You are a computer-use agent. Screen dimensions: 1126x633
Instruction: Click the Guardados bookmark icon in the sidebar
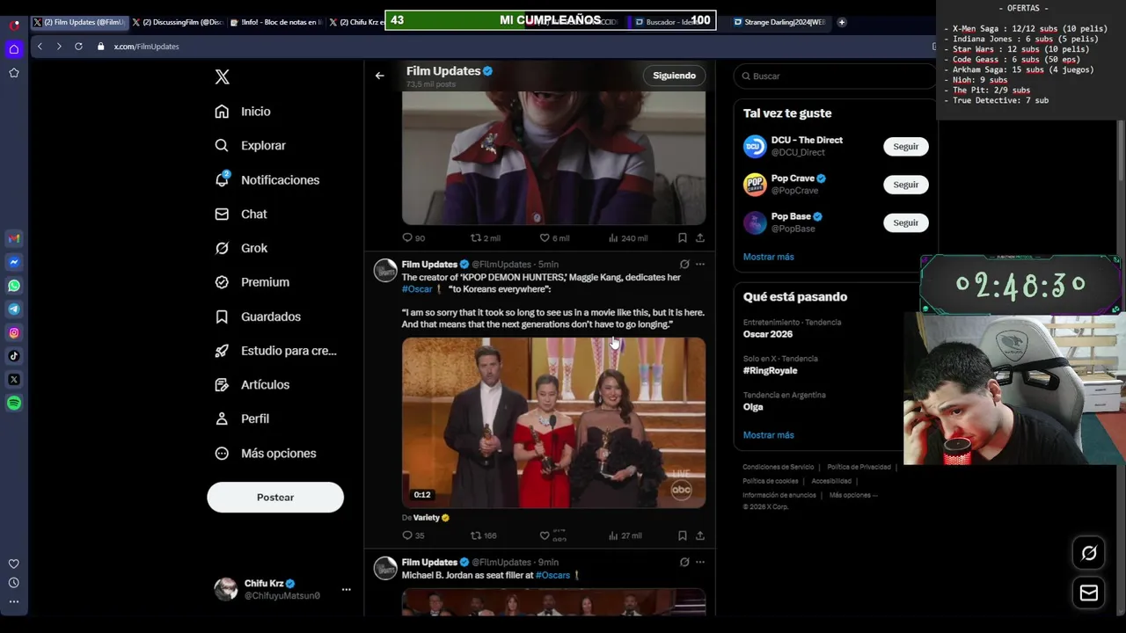click(222, 316)
